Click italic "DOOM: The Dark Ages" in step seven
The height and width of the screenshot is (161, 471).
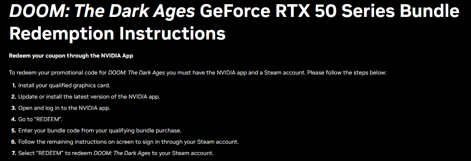(x=122, y=153)
